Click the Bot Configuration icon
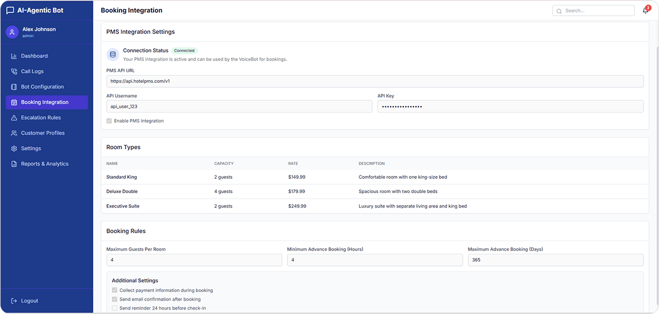The width and height of the screenshot is (659, 314). point(14,87)
